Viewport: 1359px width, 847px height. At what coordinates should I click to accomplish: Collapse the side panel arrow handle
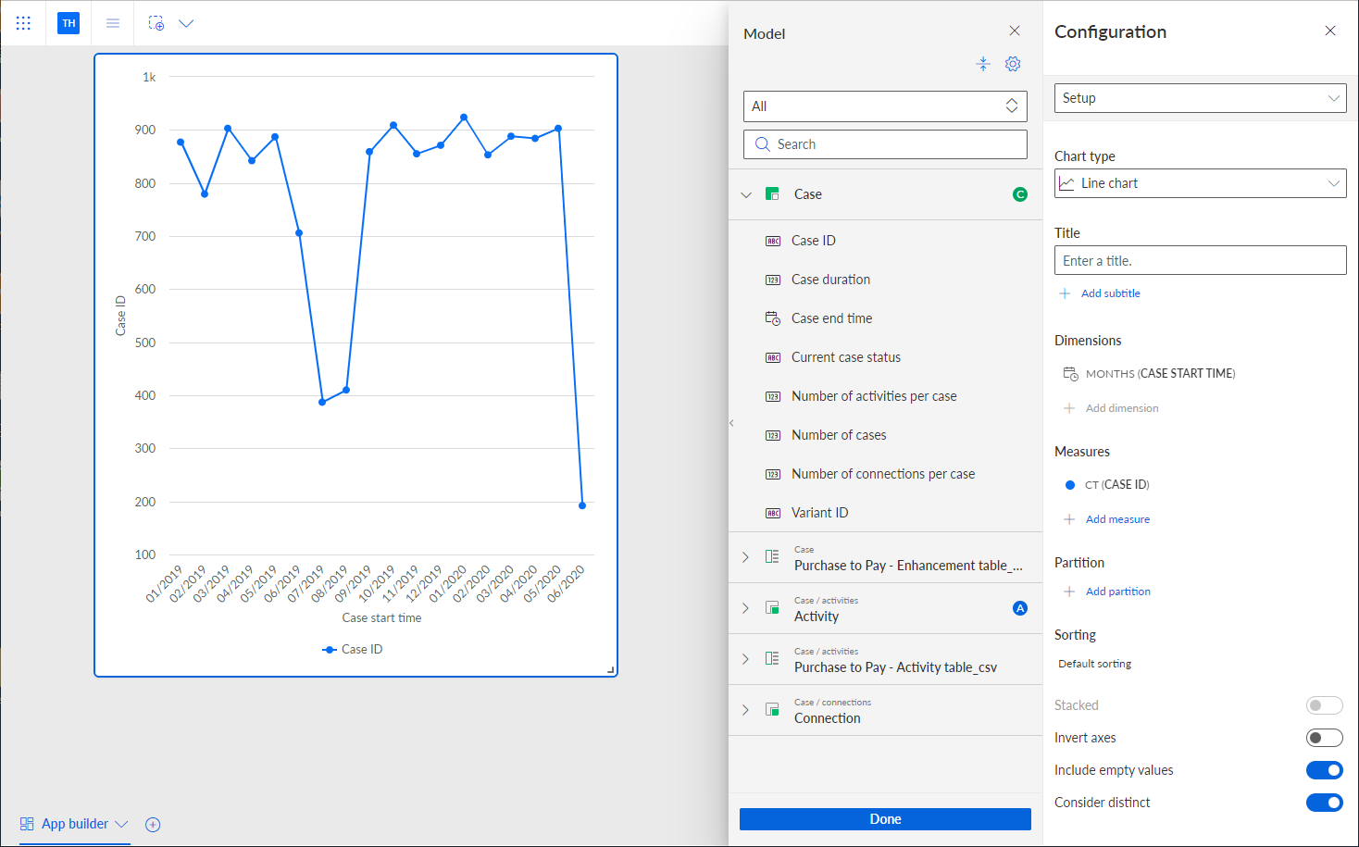point(731,423)
